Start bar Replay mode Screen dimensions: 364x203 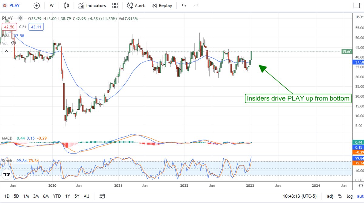(x=162, y=5)
